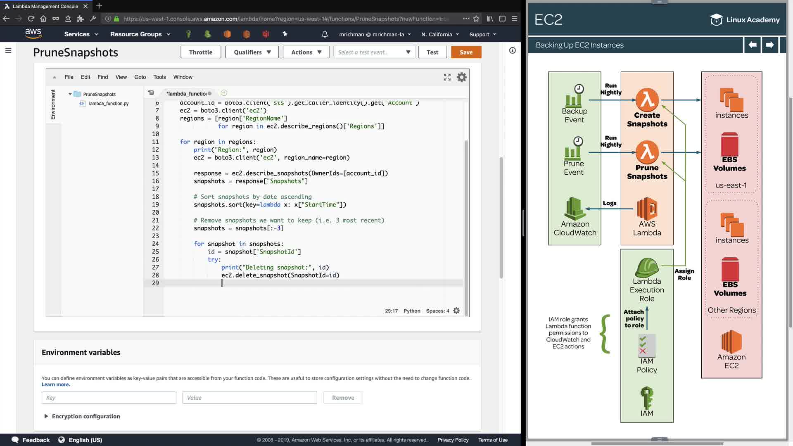Open status bar preferences gear

(x=456, y=311)
